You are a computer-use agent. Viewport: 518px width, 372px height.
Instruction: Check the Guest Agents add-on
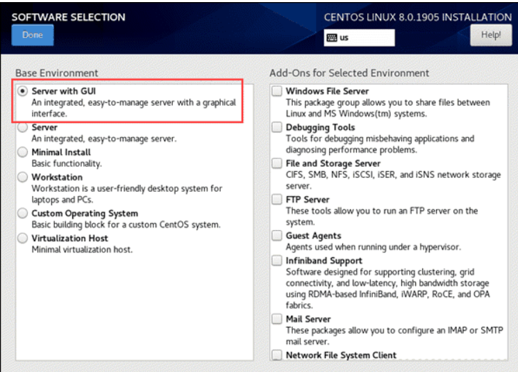(277, 236)
